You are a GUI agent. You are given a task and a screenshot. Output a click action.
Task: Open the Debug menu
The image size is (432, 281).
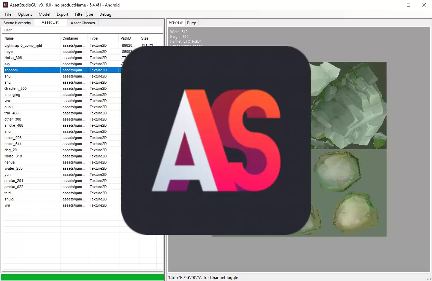[x=105, y=14]
